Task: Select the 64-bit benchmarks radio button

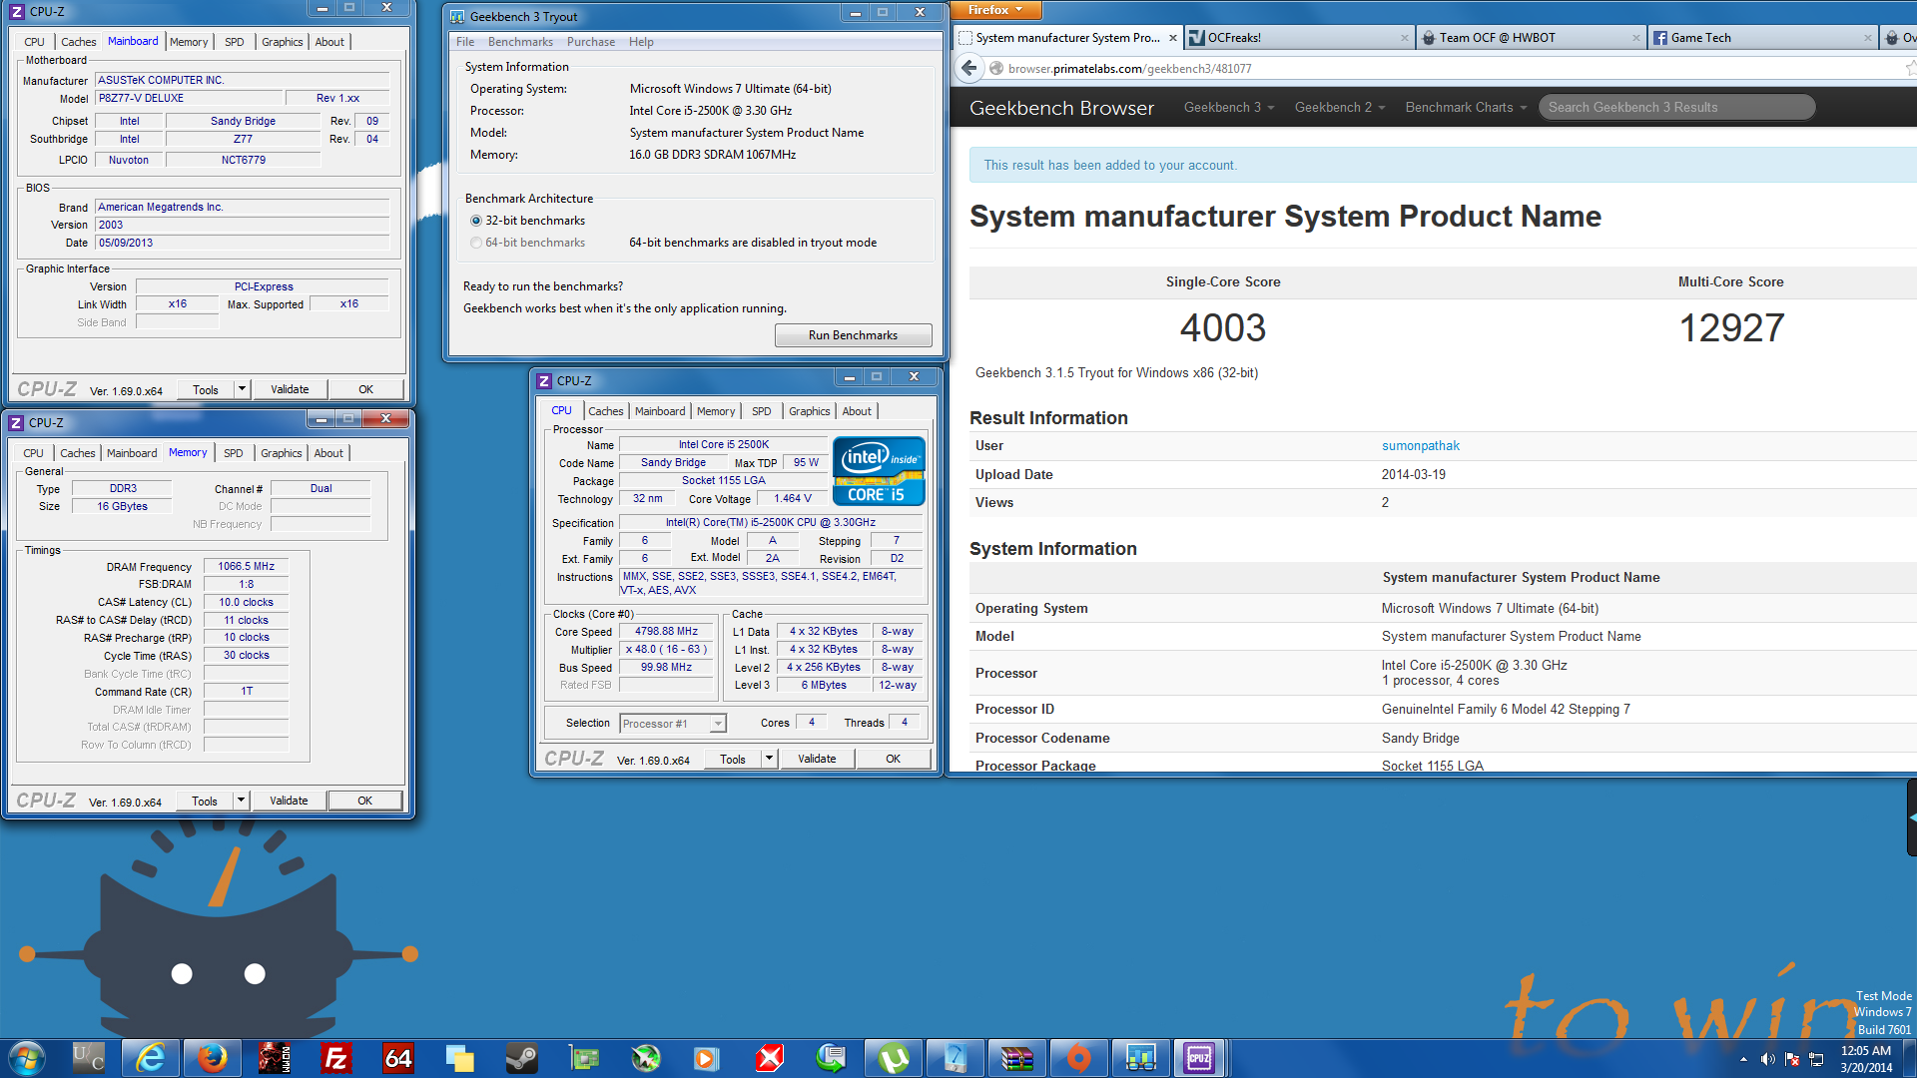Action: tap(476, 243)
